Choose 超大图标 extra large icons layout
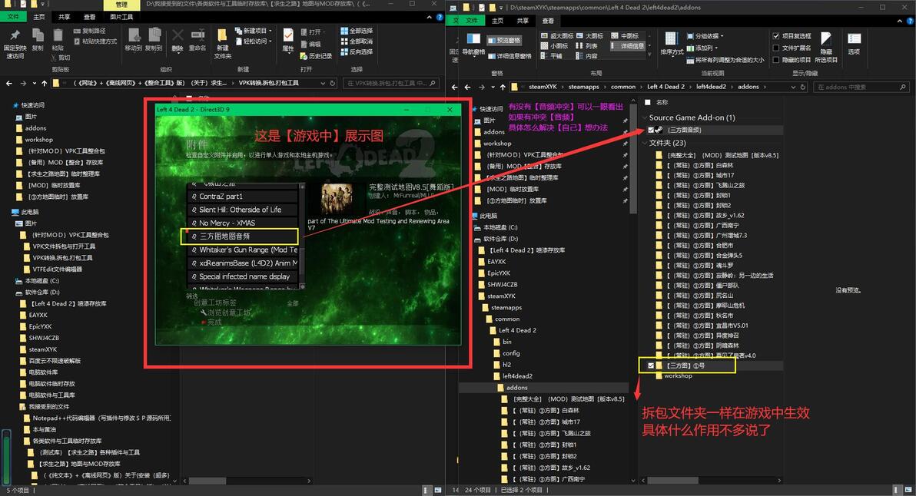916x496 pixels. [556, 36]
